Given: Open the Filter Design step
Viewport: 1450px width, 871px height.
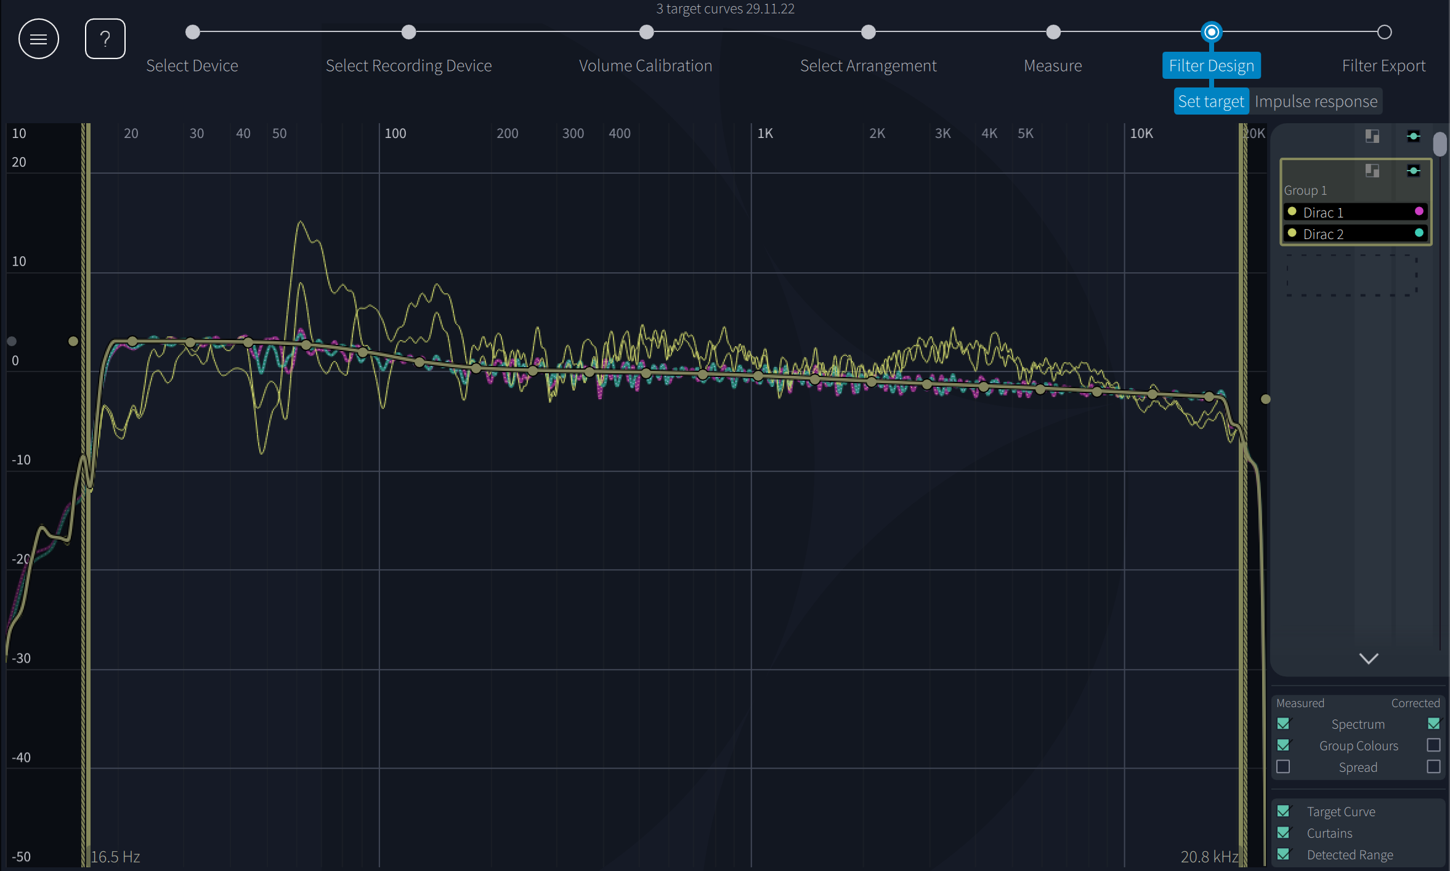Looking at the screenshot, I should [x=1212, y=65].
